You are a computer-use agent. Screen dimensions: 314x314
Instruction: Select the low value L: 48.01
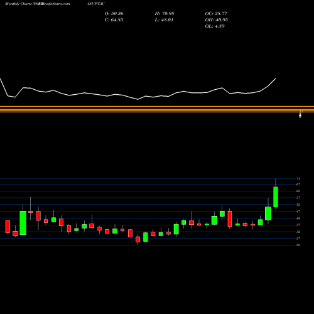pos(164,20)
